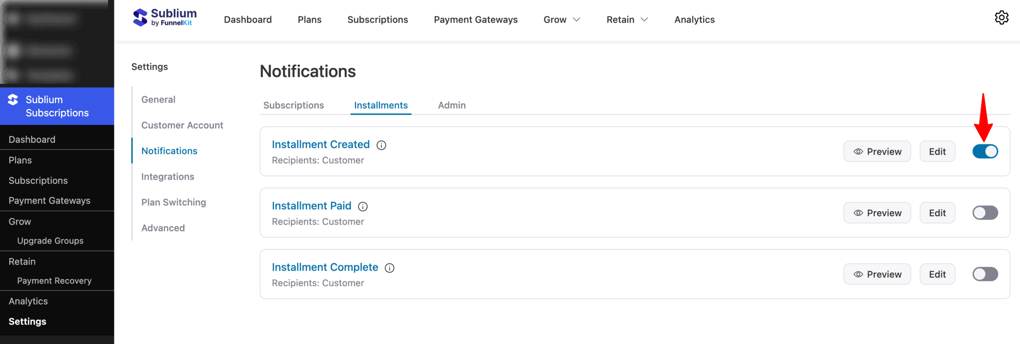The height and width of the screenshot is (344, 1020).
Task: Open the Customer Account settings section
Action: point(182,125)
